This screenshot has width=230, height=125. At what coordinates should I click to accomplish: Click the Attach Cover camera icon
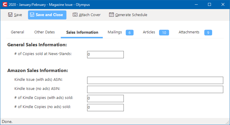coord(75,15)
